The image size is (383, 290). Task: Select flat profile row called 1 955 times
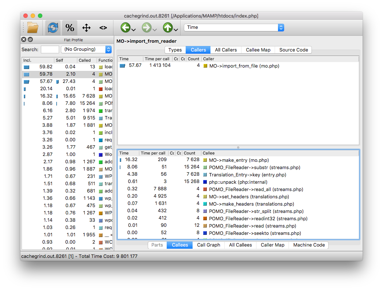pyautogui.click(x=67, y=235)
